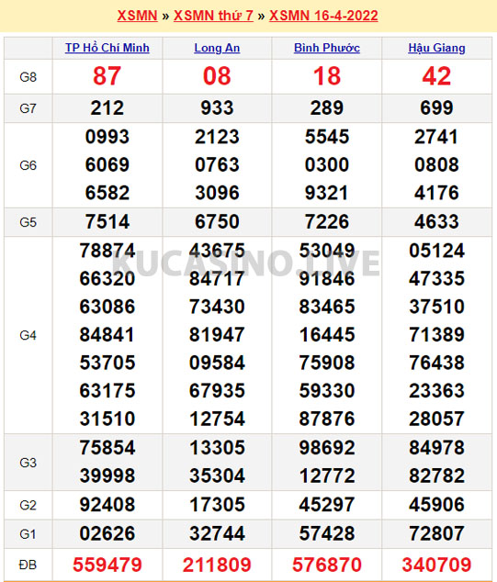Select the G1 number 02626
497x582 pixels.
point(107,533)
